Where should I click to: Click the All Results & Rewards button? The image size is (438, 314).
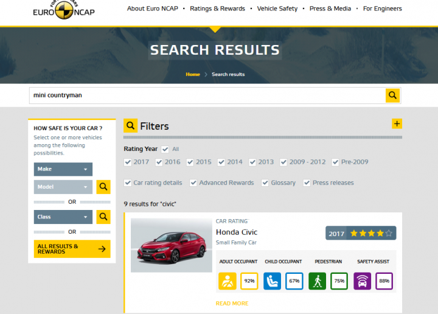point(72,249)
